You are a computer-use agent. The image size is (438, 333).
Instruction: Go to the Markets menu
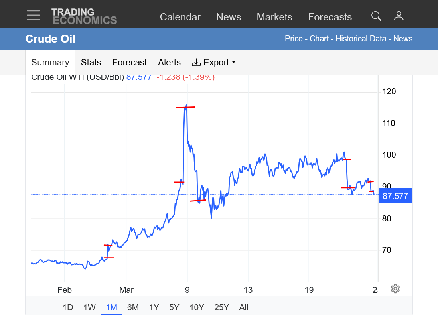[x=274, y=17]
